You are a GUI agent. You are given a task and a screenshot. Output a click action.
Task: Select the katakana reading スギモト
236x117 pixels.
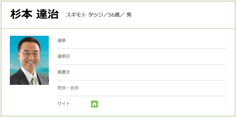(76, 15)
